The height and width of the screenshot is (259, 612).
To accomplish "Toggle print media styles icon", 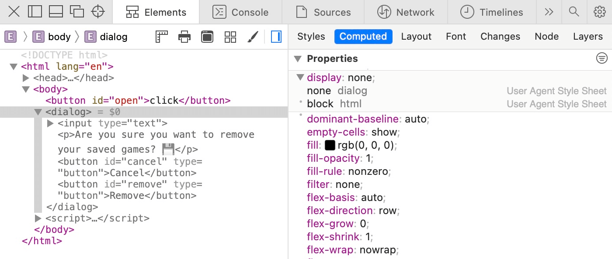I will click(185, 37).
